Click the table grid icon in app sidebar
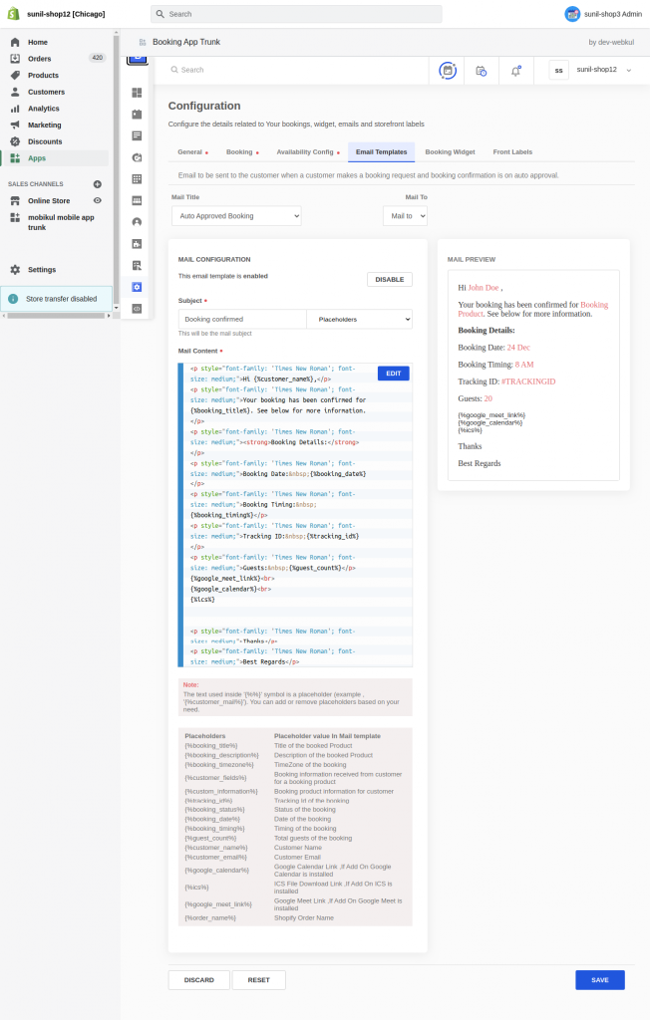 pos(137,179)
